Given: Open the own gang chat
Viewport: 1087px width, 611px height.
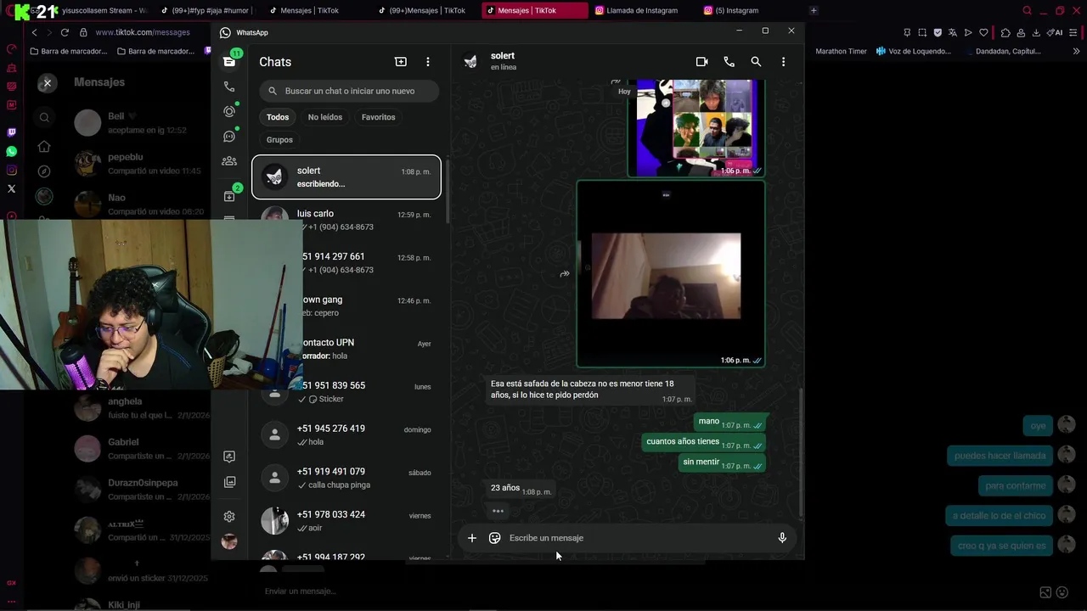Looking at the screenshot, I should (346, 305).
